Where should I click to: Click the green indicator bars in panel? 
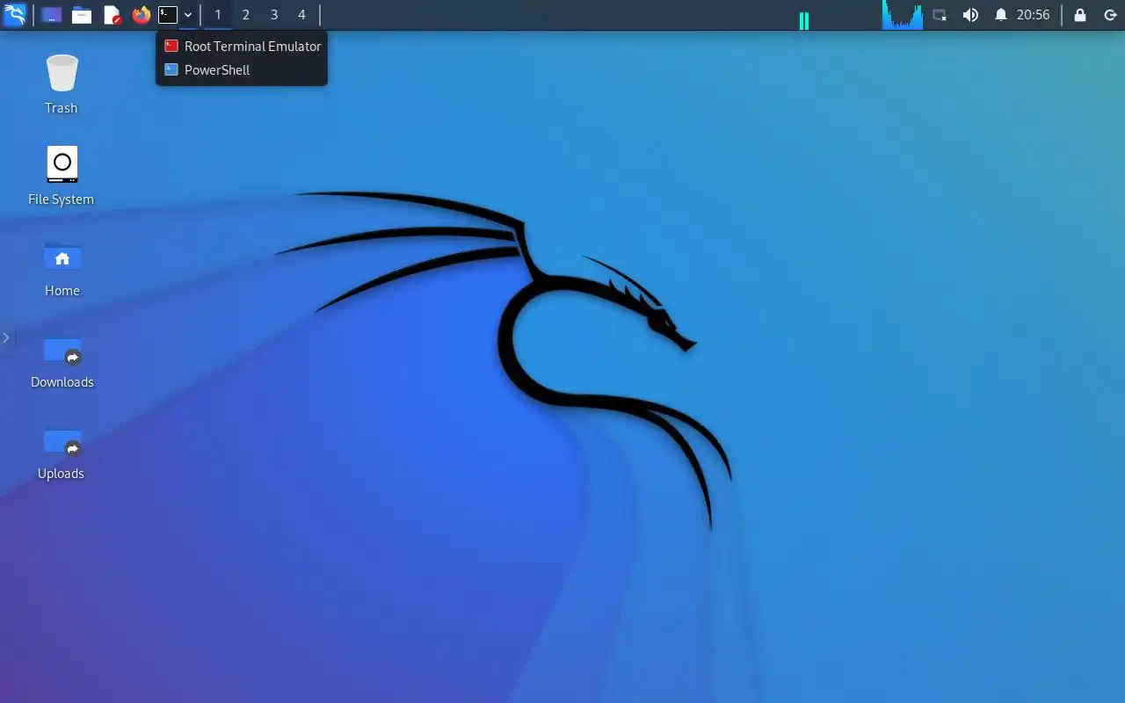click(x=803, y=20)
